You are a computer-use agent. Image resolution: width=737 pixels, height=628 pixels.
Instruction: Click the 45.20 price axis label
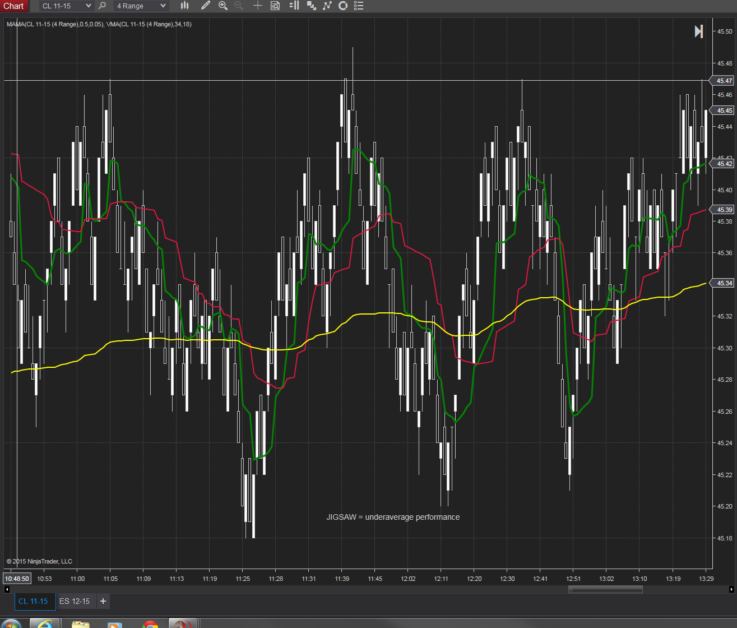pyautogui.click(x=725, y=506)
